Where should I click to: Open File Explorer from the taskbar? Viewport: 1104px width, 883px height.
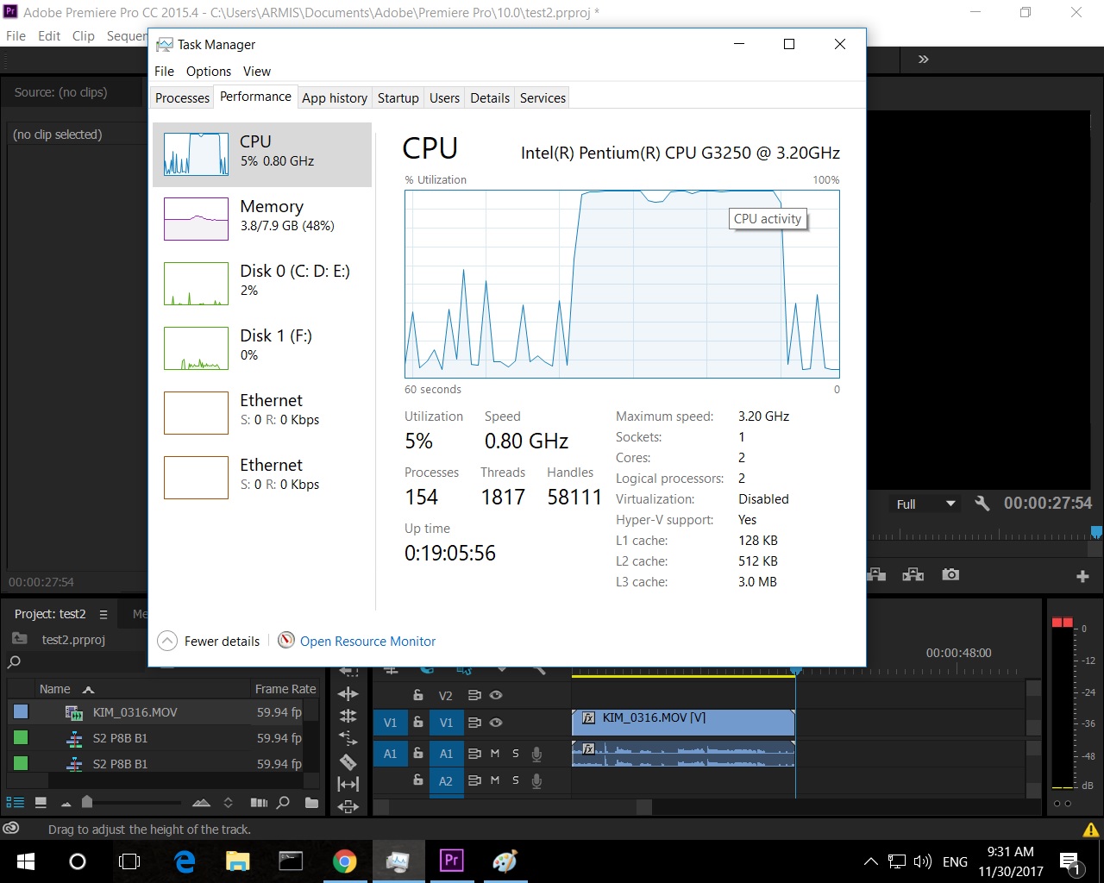point(237,861)
